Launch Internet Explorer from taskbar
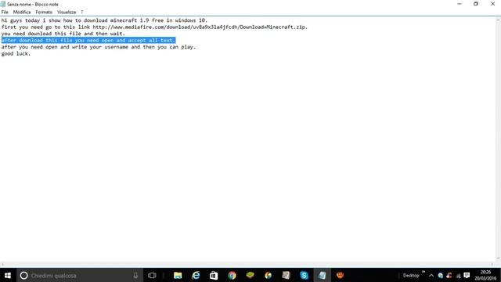 coord(196,275)
